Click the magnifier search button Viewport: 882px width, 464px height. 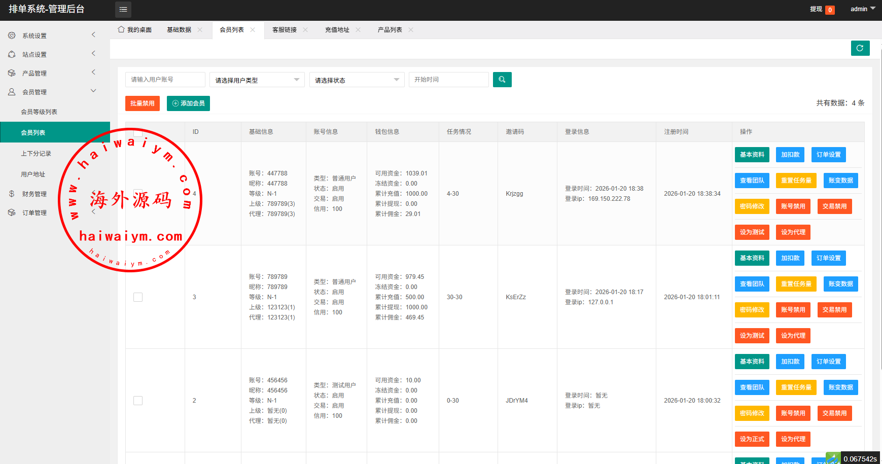click(x=502, y=80)
